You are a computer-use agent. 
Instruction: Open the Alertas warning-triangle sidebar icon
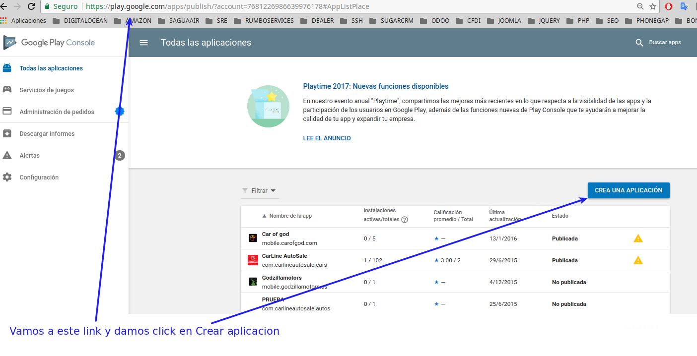pos(7,155)
